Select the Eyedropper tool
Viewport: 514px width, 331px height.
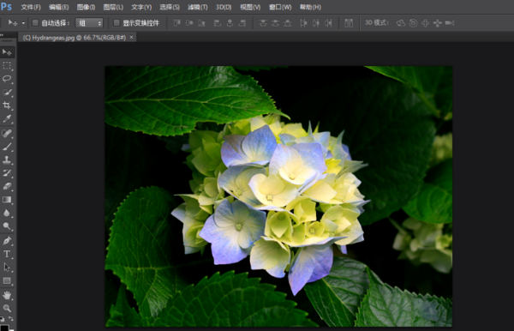pyautogui.click(x=7, y=118)
